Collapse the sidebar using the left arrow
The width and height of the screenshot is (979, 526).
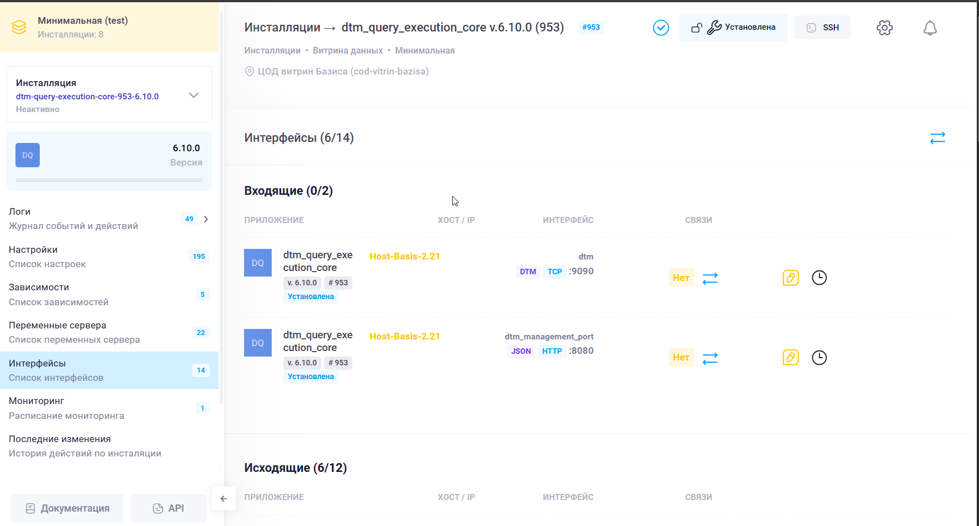coord(224,498)
